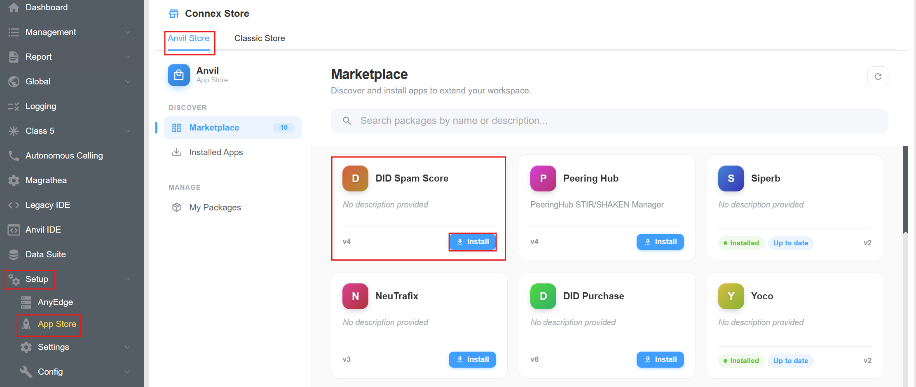Image resolution: width=916 pixels, height=387 pixels.
Task: Click the Anvil App Store bag logo
Action: point(179,75)
